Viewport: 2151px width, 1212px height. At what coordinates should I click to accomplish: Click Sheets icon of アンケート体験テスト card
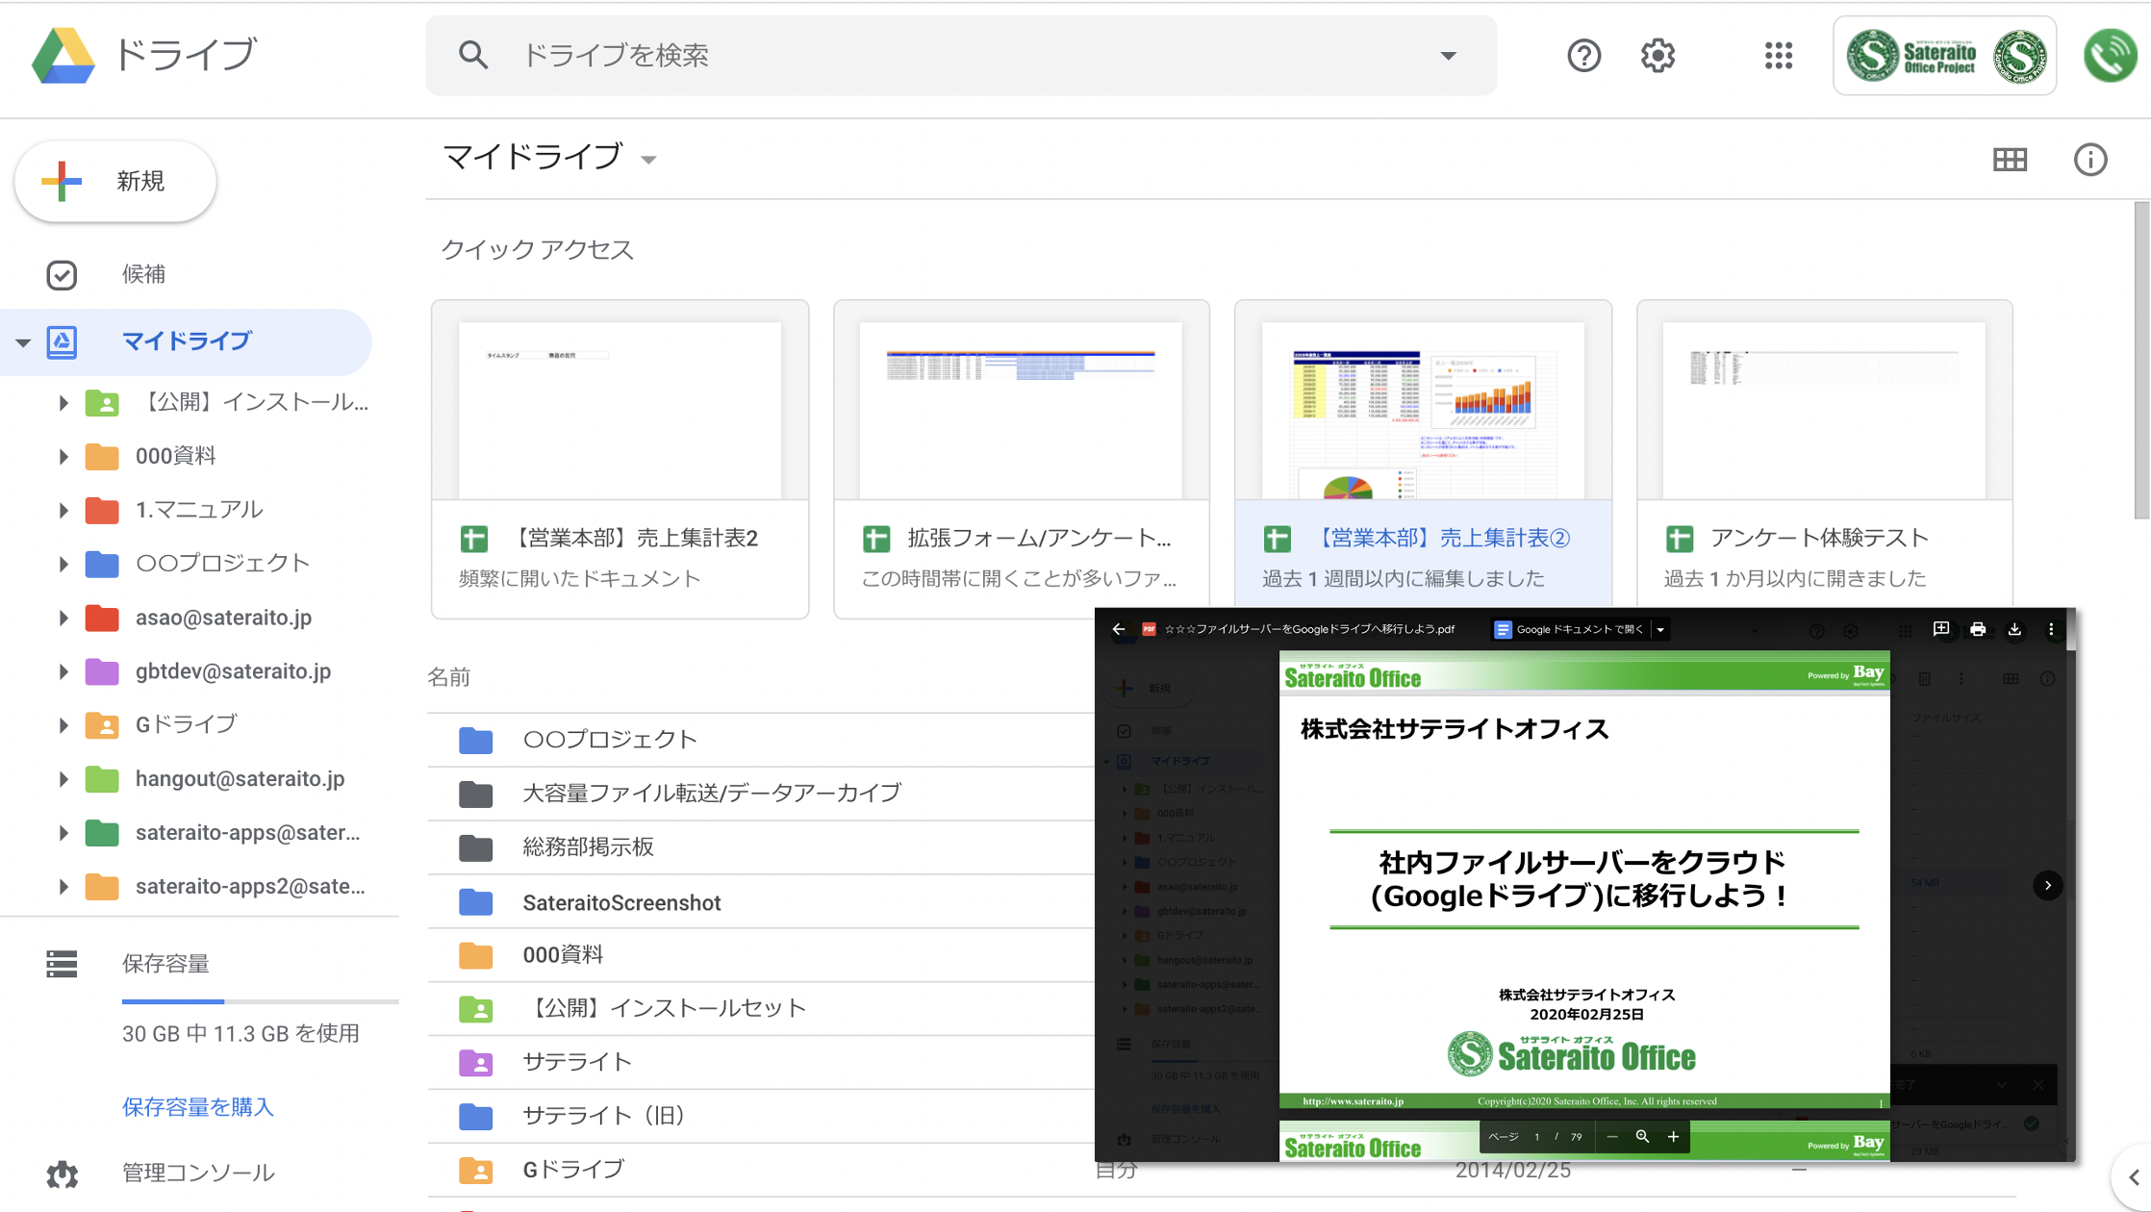coord(1680,539)
